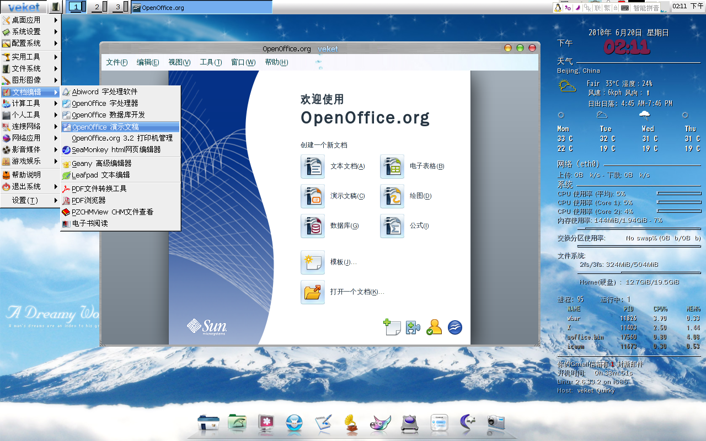Launch Abiword 字处理软件 from the submenu
The image size is (706, 441).
120,92
